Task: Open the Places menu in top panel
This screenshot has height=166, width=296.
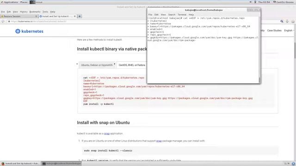Action: [x=24, y=2]
